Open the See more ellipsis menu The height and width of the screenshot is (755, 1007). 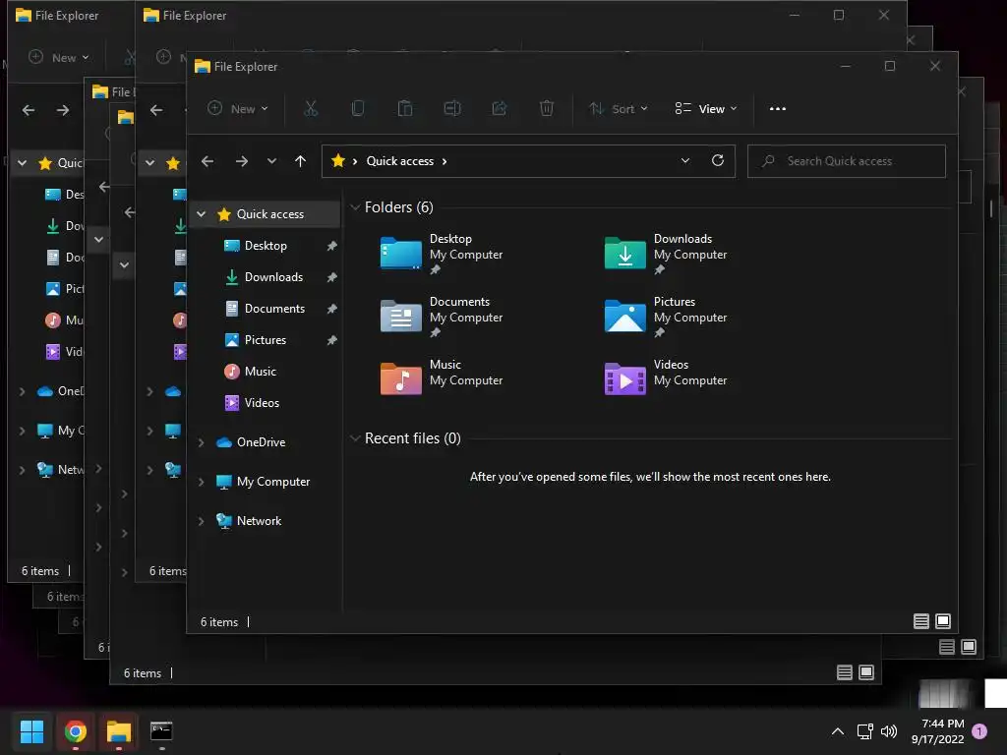(778, 108)
